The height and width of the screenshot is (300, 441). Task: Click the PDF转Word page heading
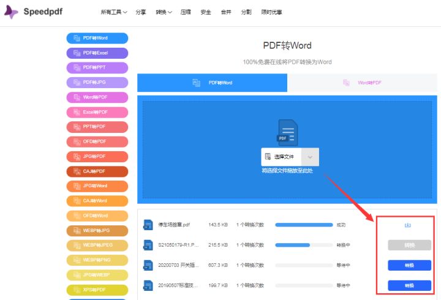(x=287, y=45)
